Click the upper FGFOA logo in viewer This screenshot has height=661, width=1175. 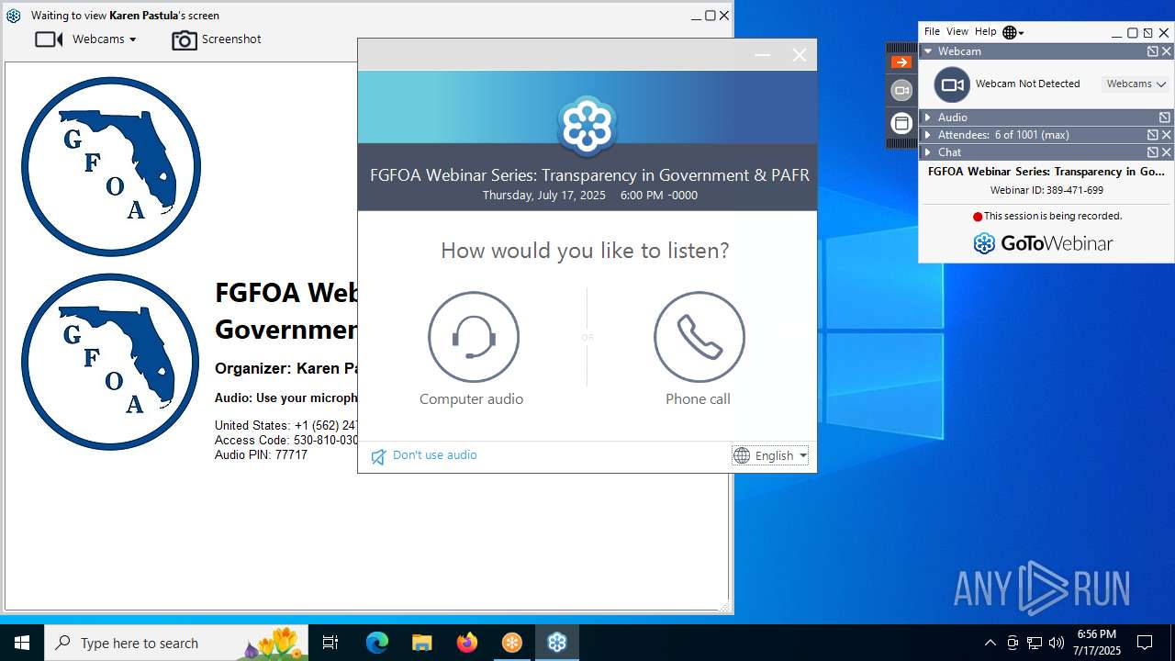pyautogui.click(x=111, y=166)
